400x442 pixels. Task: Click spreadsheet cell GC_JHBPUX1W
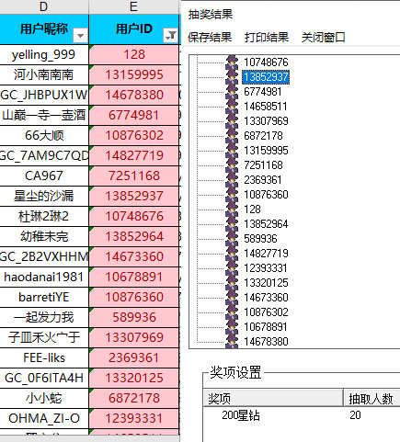point(44,95)
